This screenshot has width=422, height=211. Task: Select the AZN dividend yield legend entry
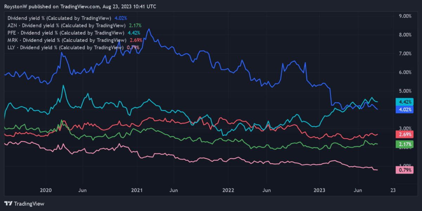(x=66, y=25)
